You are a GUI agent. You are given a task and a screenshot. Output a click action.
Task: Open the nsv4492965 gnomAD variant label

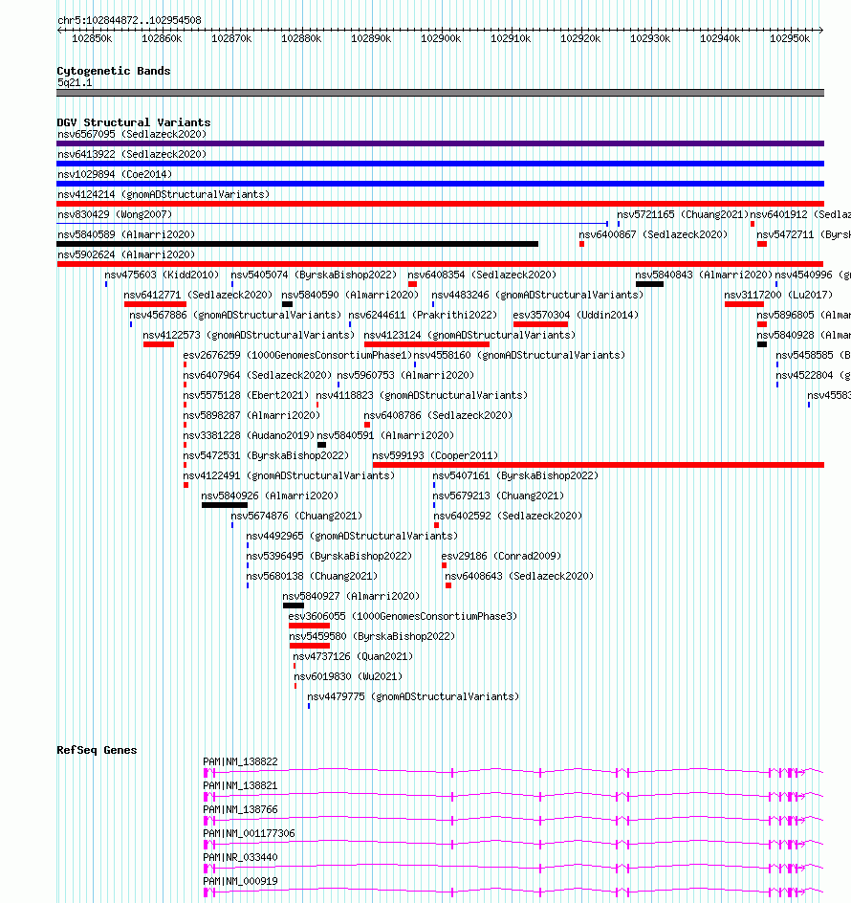tap(352, 536)
